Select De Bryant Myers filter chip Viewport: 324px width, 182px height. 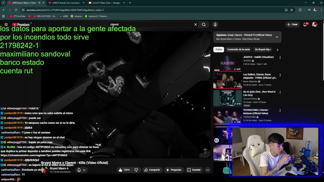click(263, 50)
